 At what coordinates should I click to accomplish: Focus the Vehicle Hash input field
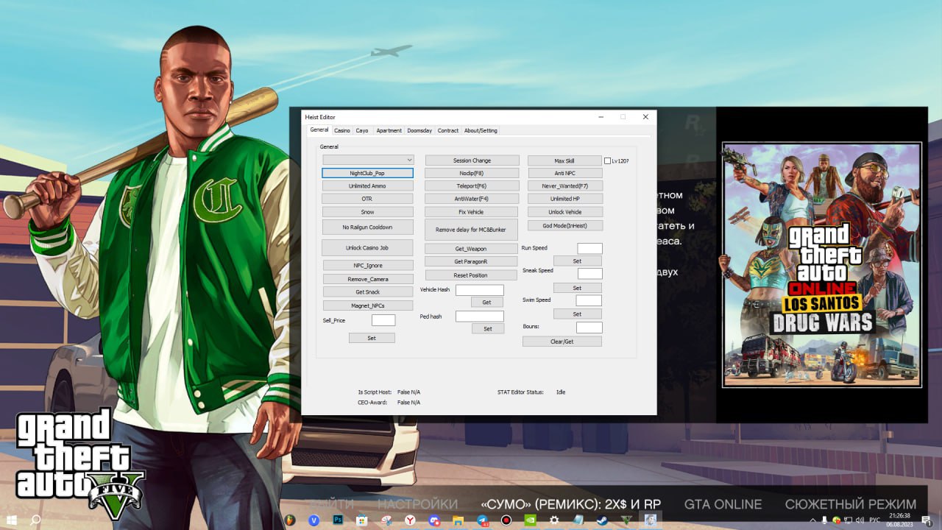click(480, 290)
